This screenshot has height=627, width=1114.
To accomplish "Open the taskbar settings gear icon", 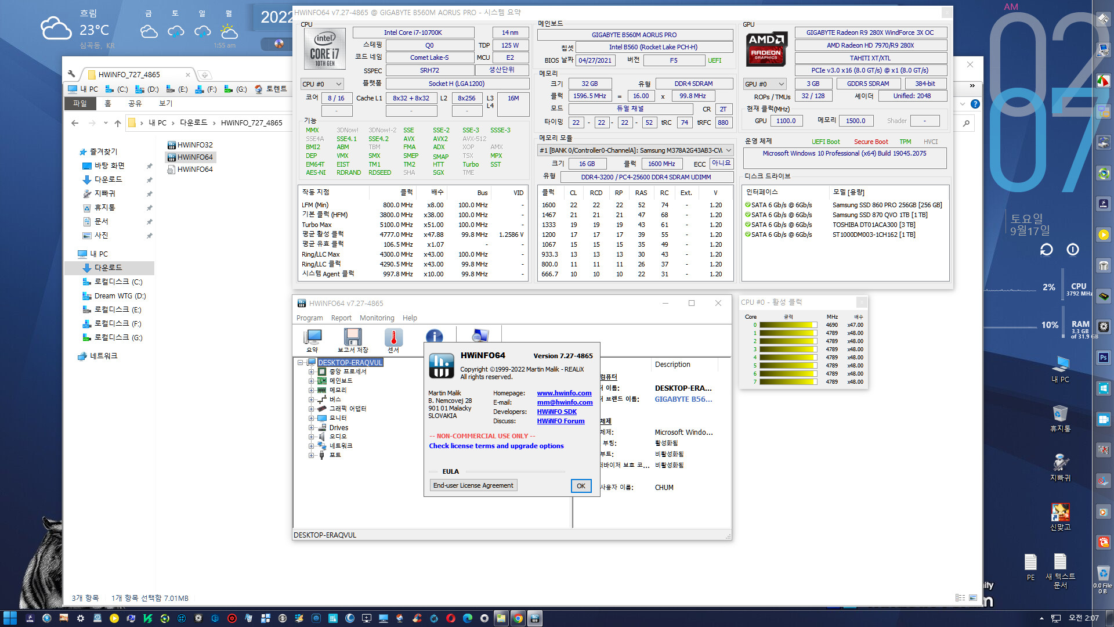I will coord(81,618).
